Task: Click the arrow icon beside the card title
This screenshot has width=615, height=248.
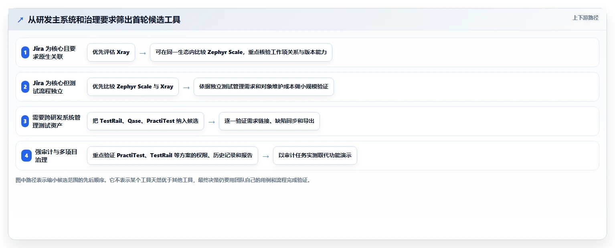Action: [20, 20]
